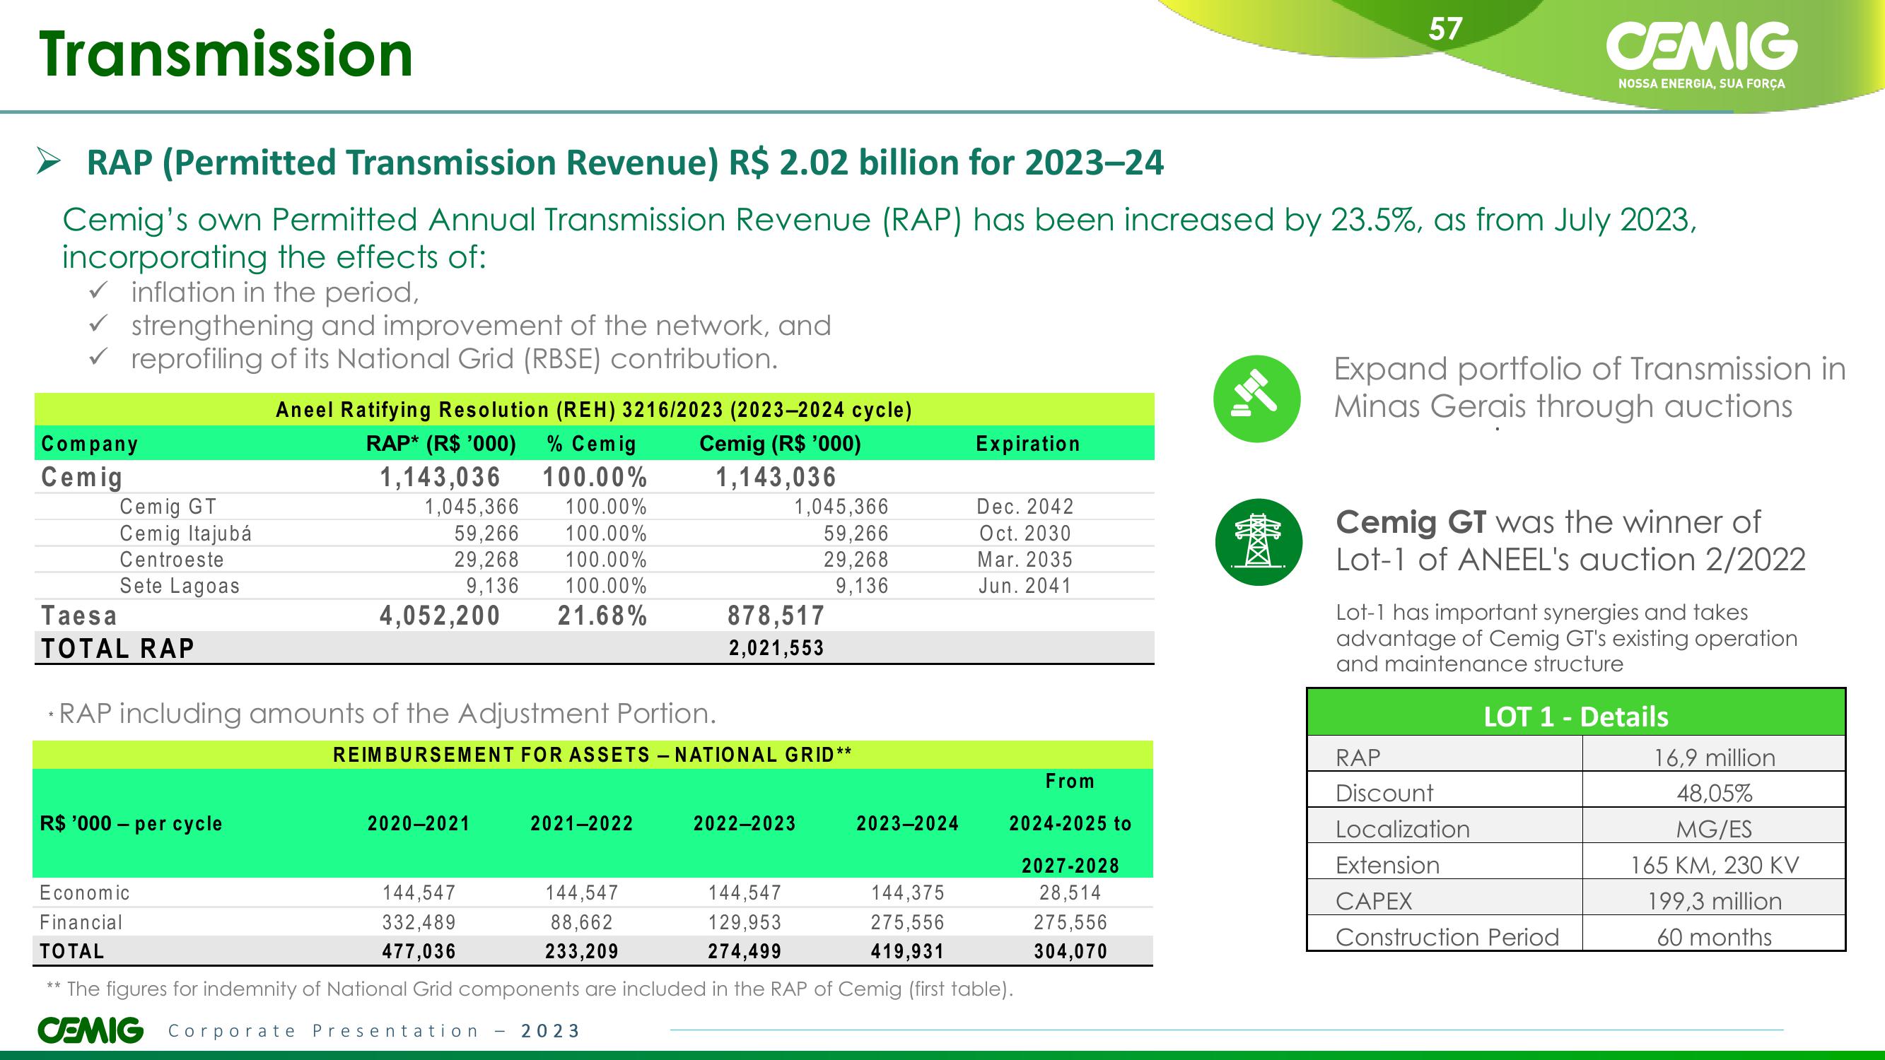
Task: Click the 'Transmission' slide title
Action: [x=226, y=54]
